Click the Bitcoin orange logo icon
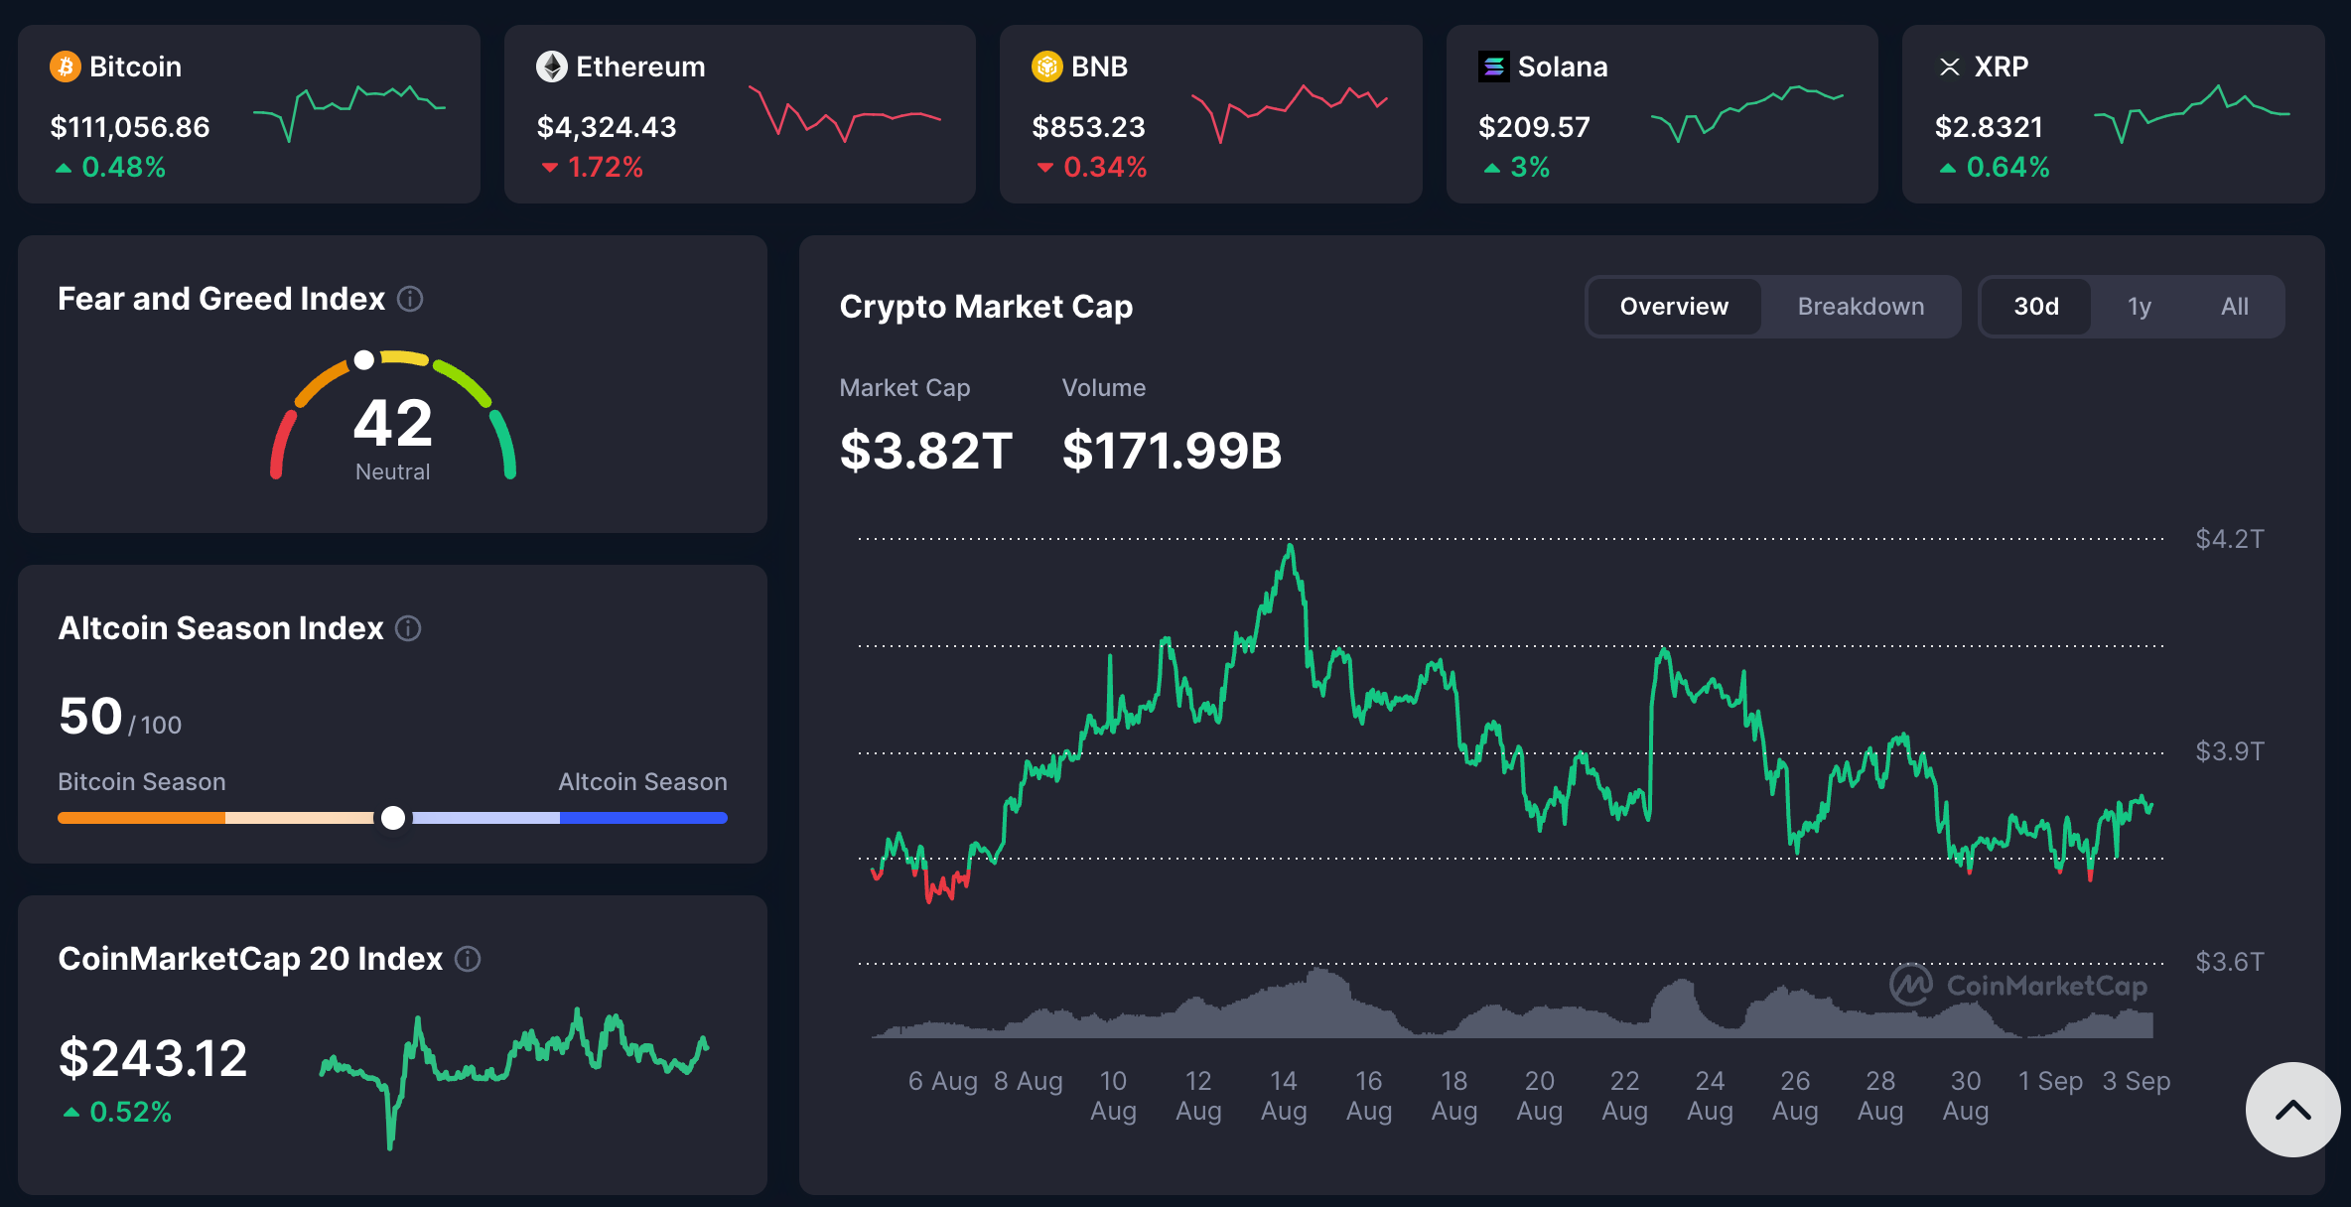 [x=66, y=67]
